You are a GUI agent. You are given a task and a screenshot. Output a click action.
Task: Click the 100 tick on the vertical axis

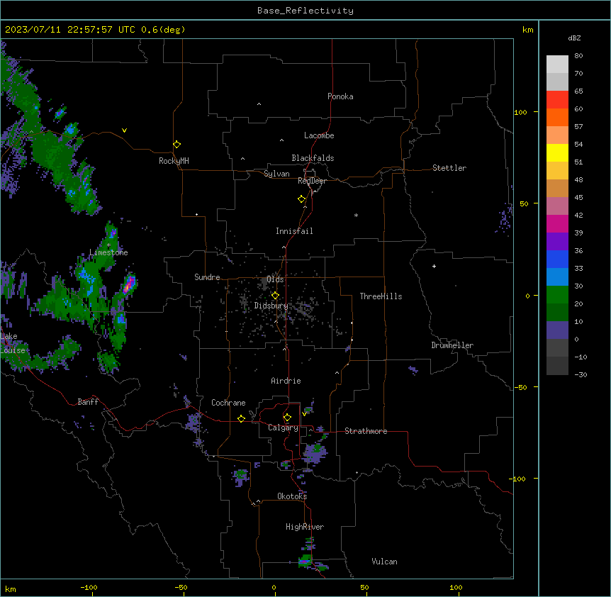520,112
